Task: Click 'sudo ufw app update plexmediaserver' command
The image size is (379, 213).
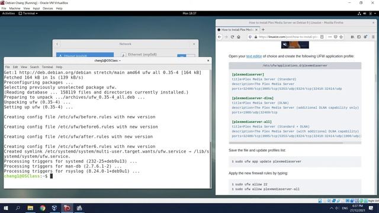Action: 268,162
